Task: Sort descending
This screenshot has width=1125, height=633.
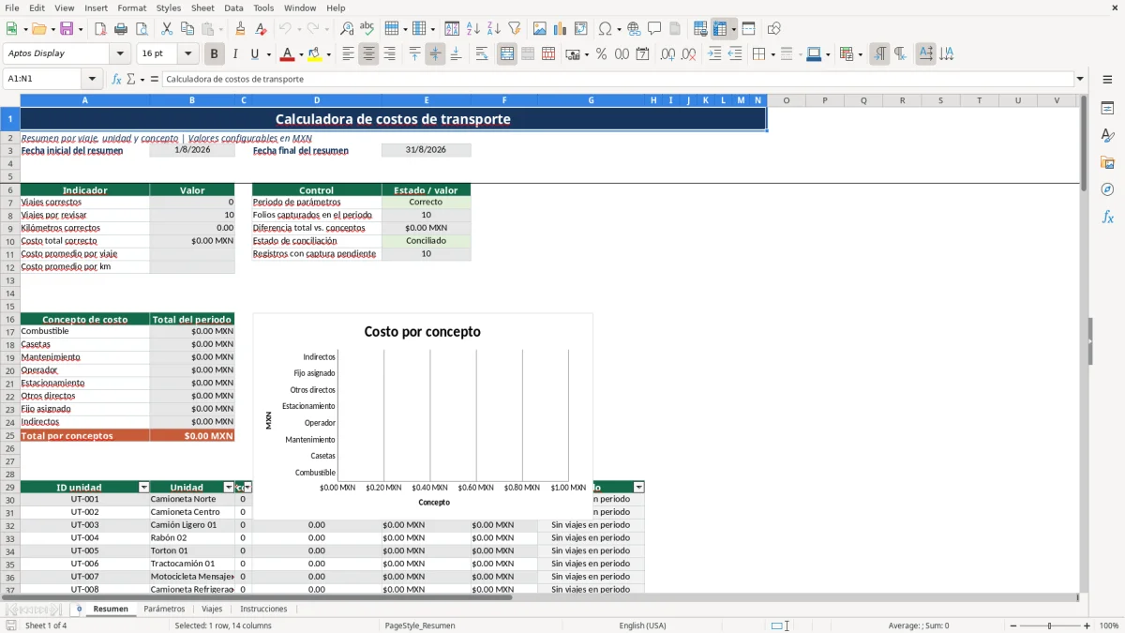Action: coord(493,29)
